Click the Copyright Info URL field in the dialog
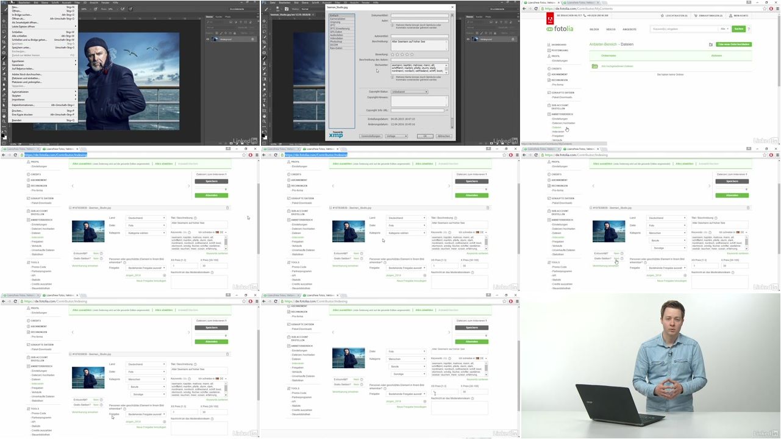This screenshot has width=781, height=439. [417, 110]
